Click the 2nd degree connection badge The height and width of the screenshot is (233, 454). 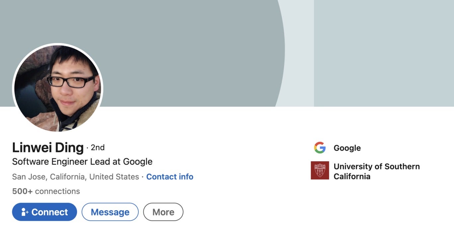pyautogui.click(x=98, y=148)
